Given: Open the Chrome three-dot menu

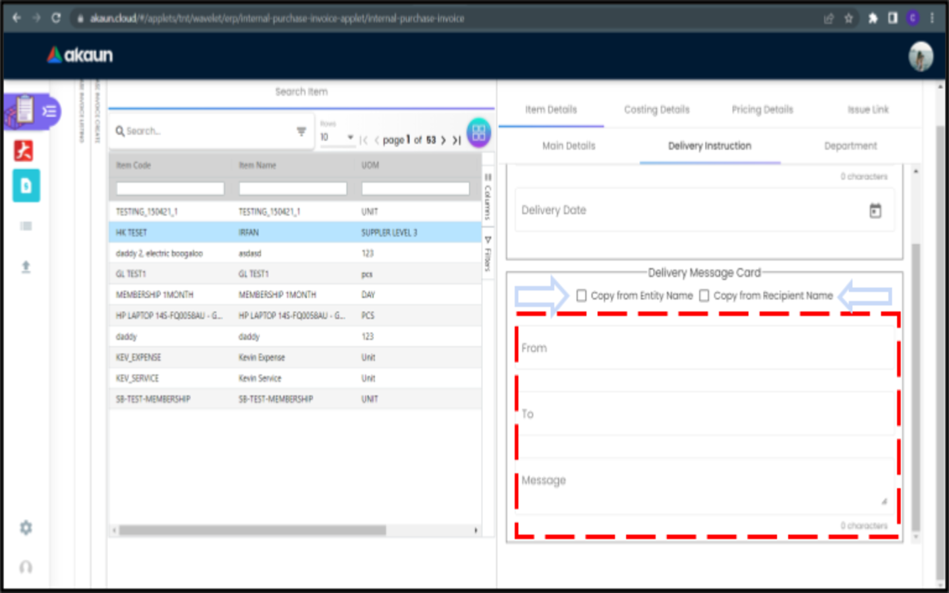Looking at the screenshot, I should (932, 18).
